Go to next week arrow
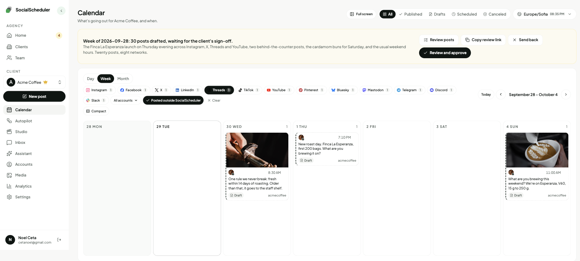 coord(566,95)
